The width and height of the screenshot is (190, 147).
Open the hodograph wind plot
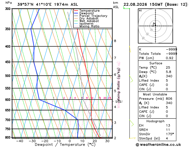156,26
